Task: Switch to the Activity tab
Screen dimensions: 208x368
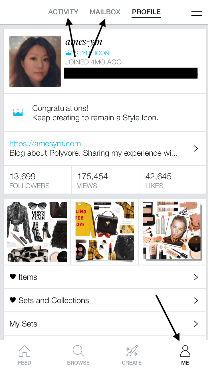Action: pos(63,12)
